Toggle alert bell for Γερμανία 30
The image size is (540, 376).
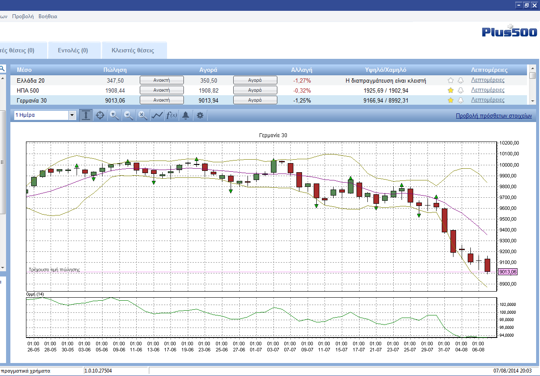point(460,100)
